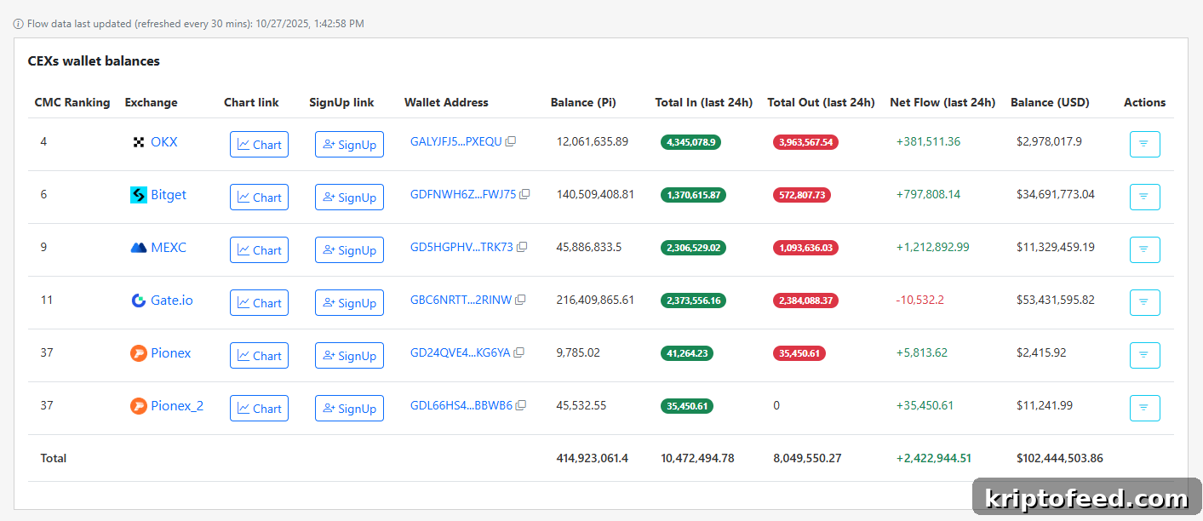Open the OKX exchange link
Image resolution: width=1203 pixels, height=521 pixels.
tap(164, 142)
